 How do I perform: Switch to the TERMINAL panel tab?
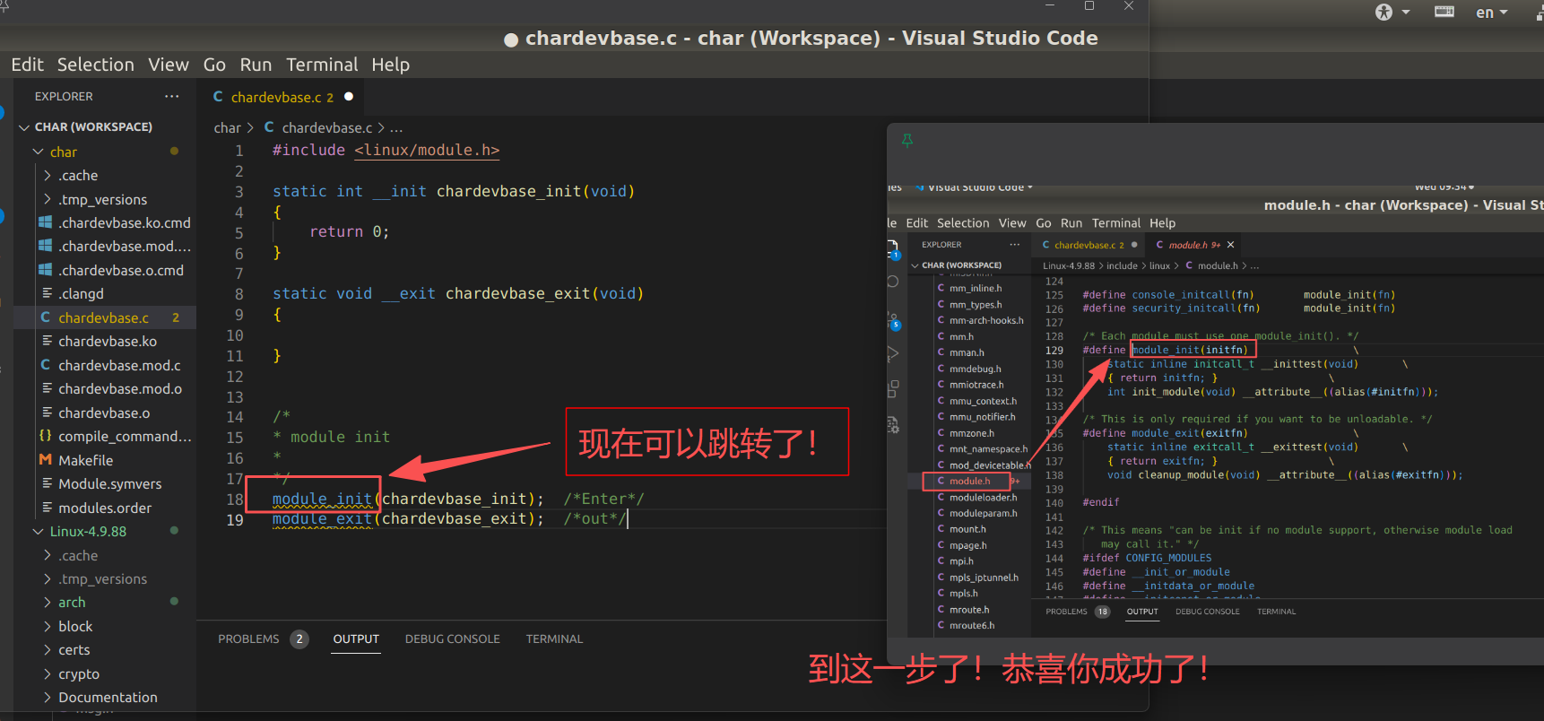(x=554, y=639)
